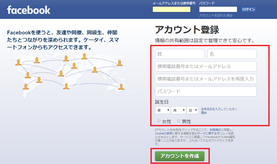
Task: Click the アカウントを作成 button
Action: [180, 156]
